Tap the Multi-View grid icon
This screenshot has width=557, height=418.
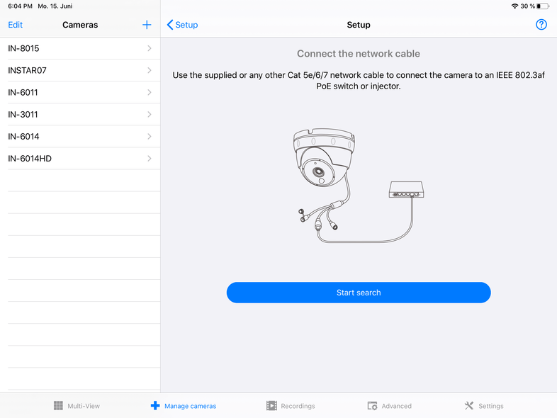[x=58, y=406]
